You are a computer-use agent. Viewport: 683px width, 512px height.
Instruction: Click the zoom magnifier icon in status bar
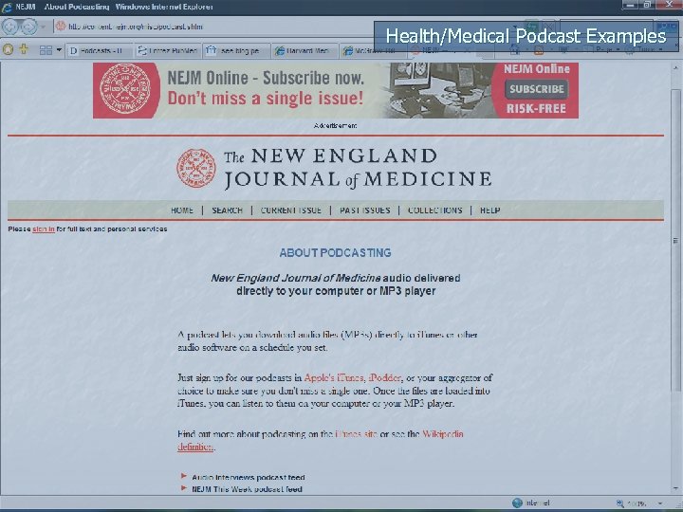[619, 503]
